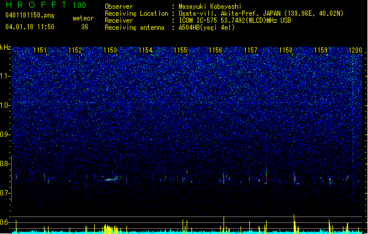The width and height of the screenshot is (368, 234).
Task: Select the file name 0401181150.png
Action: point(30,16)
